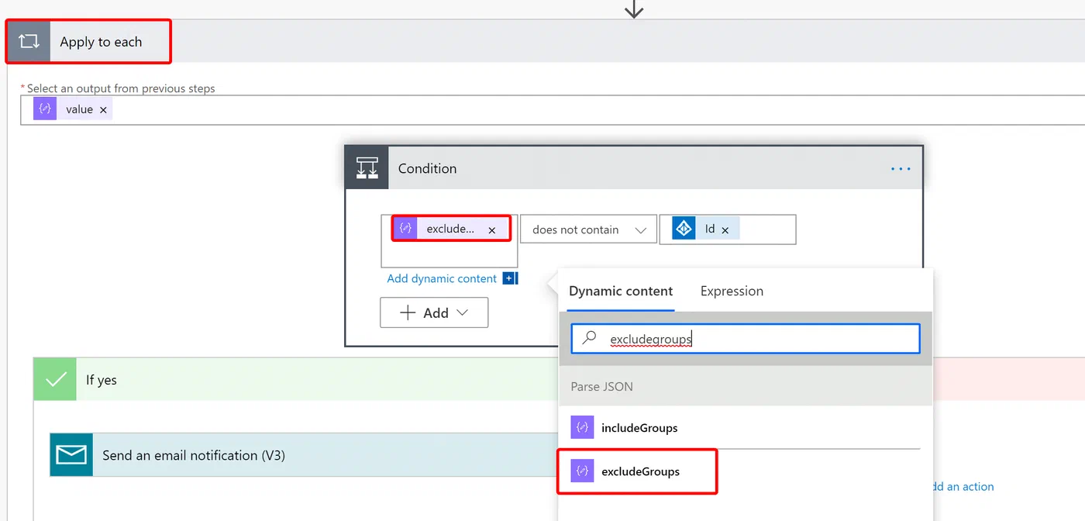Expand the Add condition row button

click(x=434, y=312)
